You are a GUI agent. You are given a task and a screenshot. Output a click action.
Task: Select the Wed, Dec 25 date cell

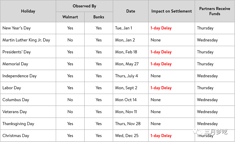(127, 136)
